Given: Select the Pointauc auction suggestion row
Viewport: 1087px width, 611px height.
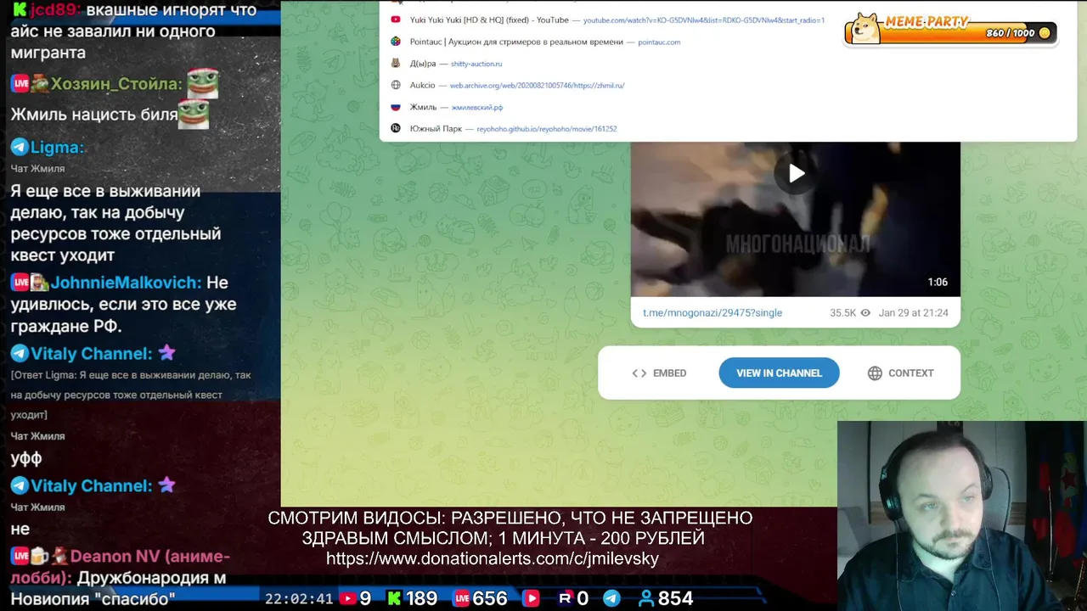Looking at the screenshot, I should 728,42.
